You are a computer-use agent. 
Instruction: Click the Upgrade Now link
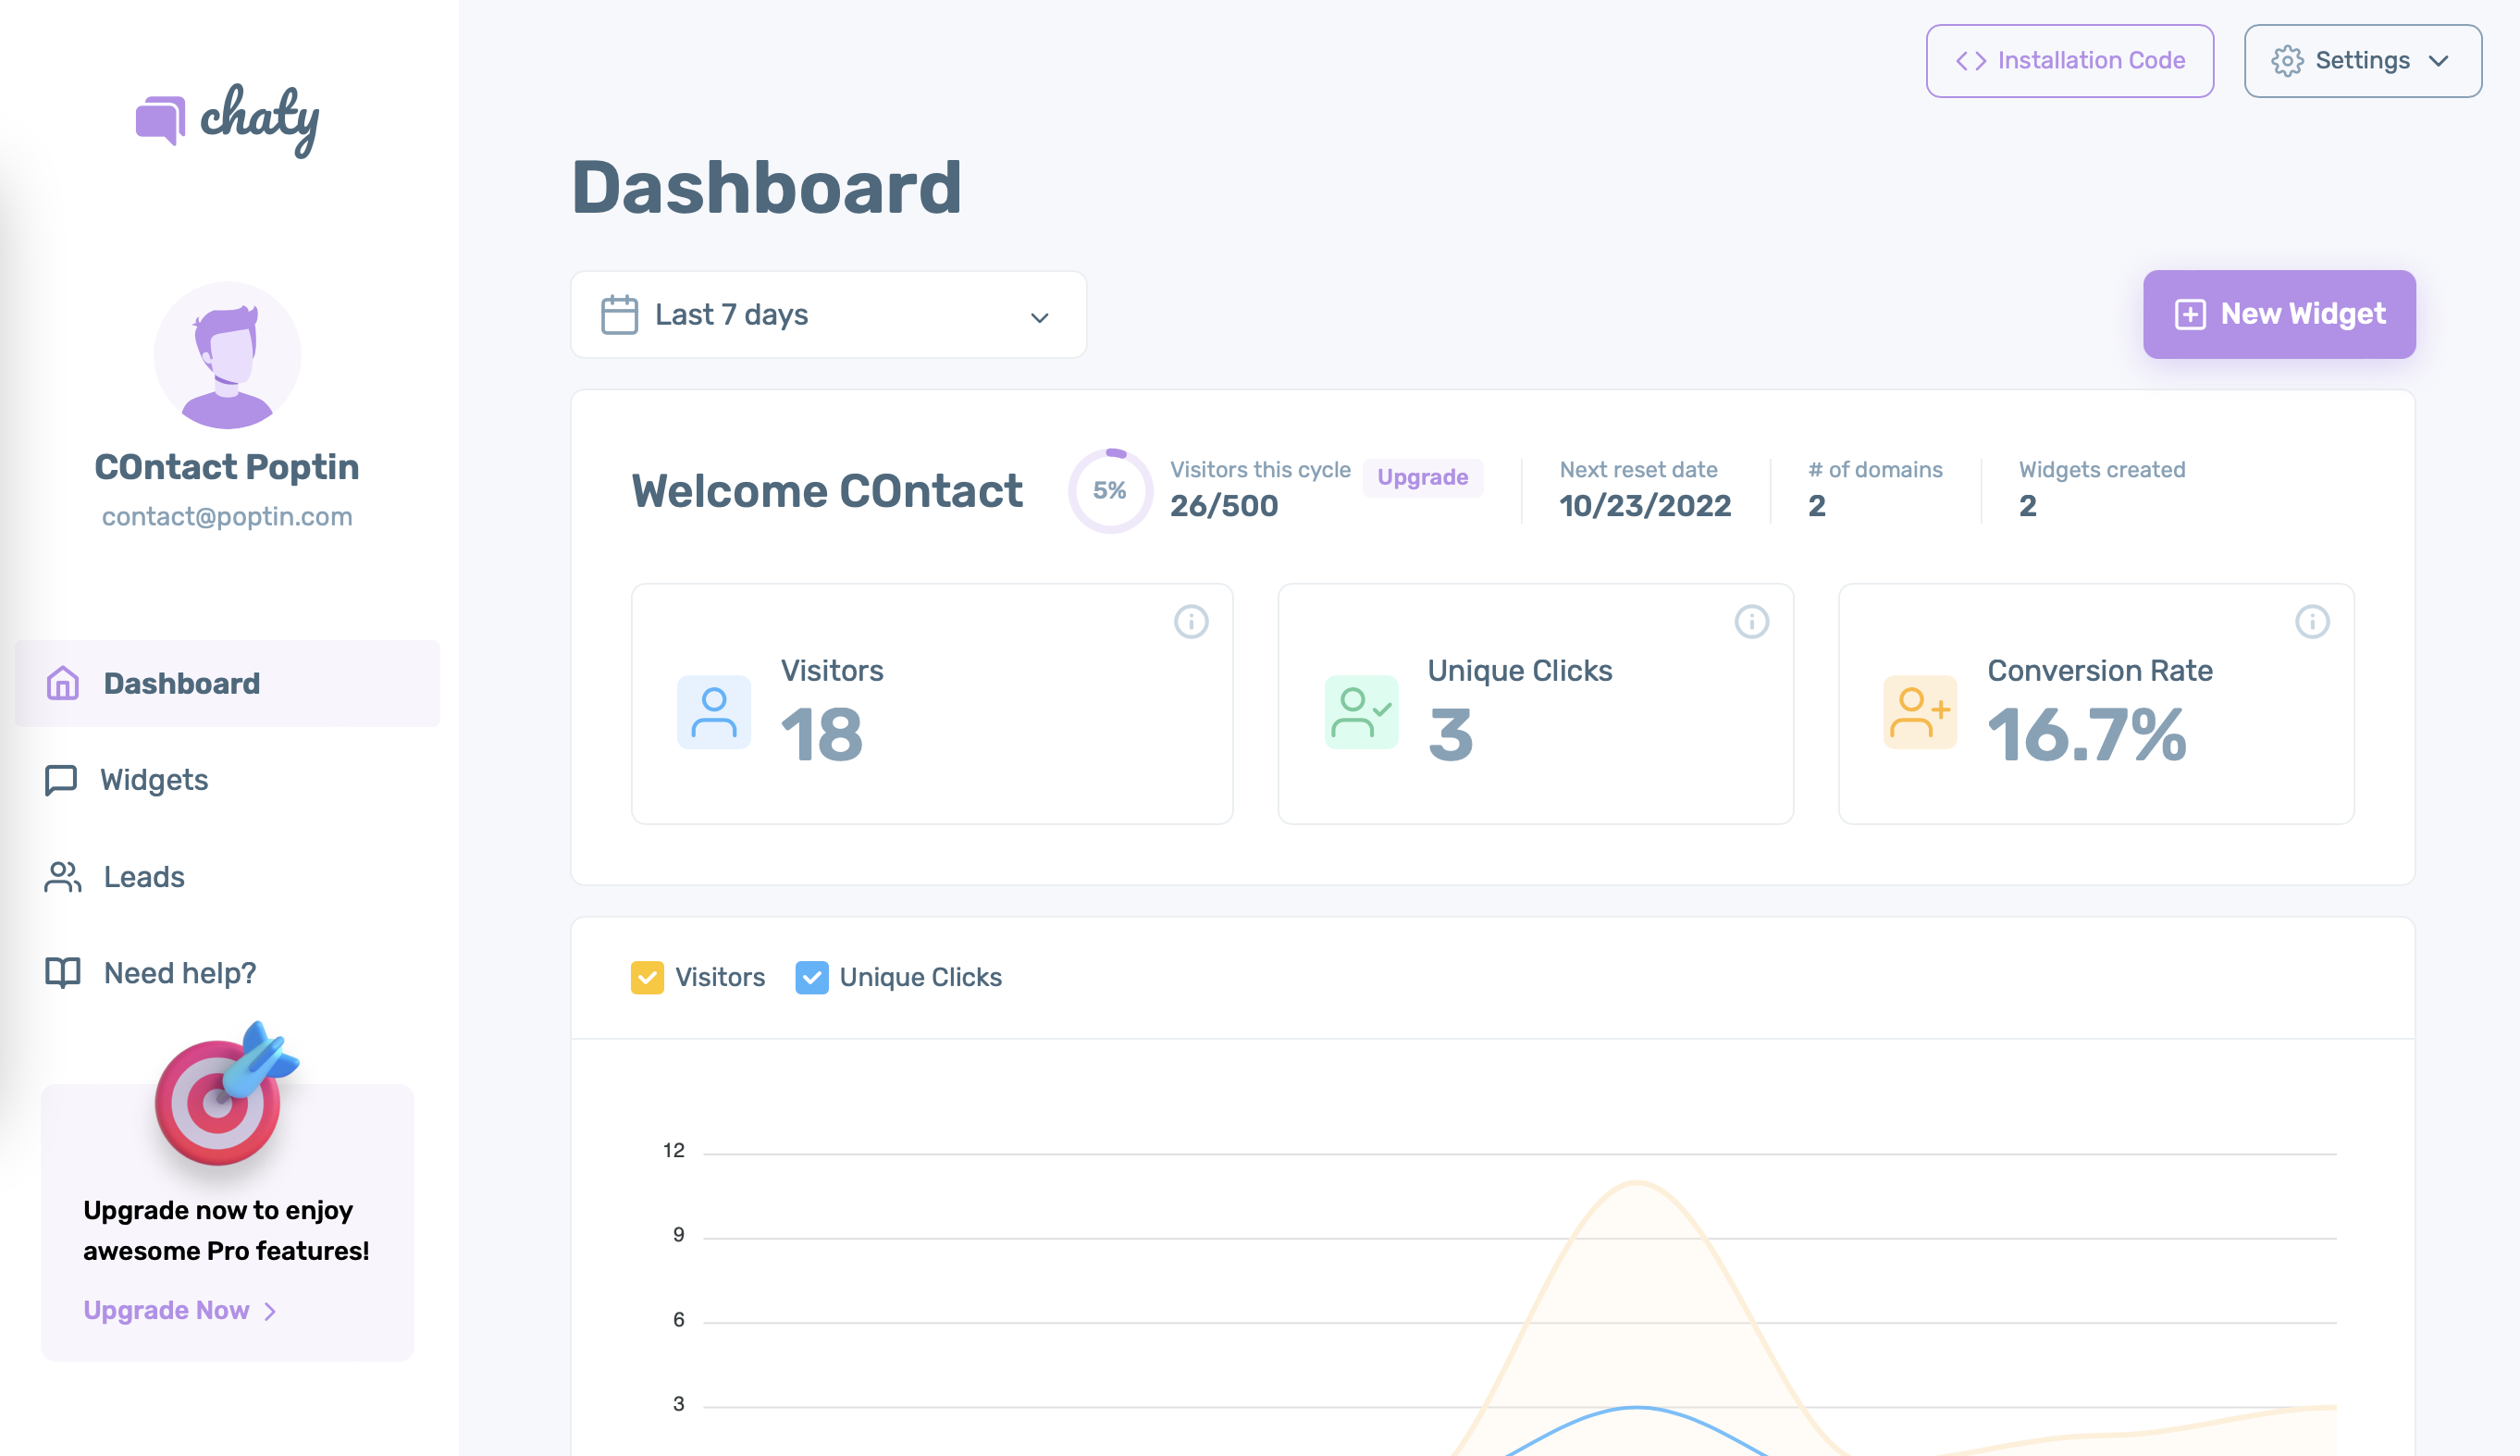coord(167,1310)
